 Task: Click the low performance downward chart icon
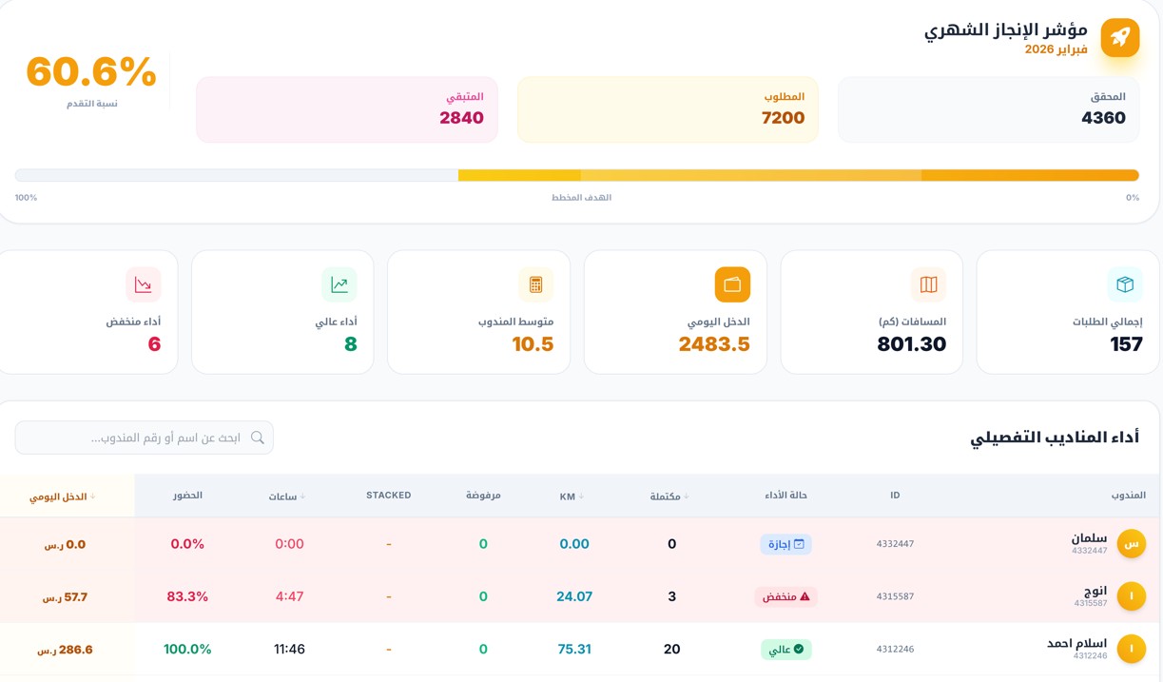[143, 284]
